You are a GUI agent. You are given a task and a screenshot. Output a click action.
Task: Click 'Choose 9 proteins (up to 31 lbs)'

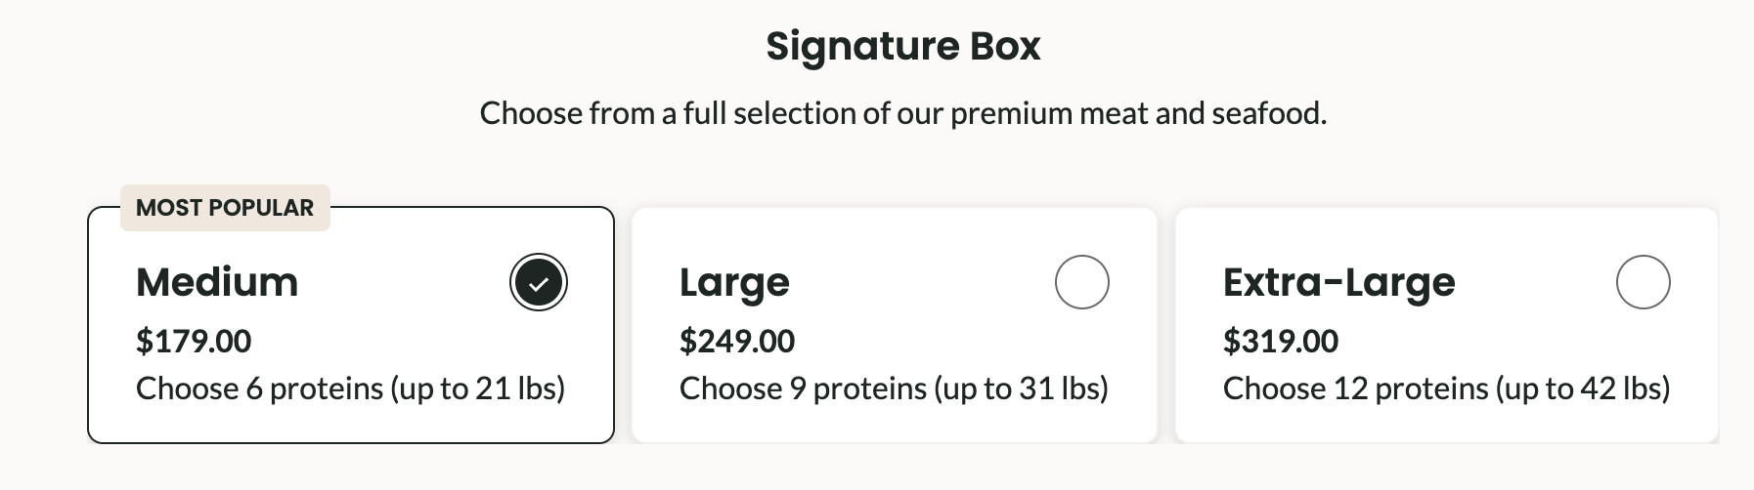point(894,388)
